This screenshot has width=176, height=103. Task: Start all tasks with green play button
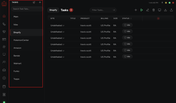point(142,10)
